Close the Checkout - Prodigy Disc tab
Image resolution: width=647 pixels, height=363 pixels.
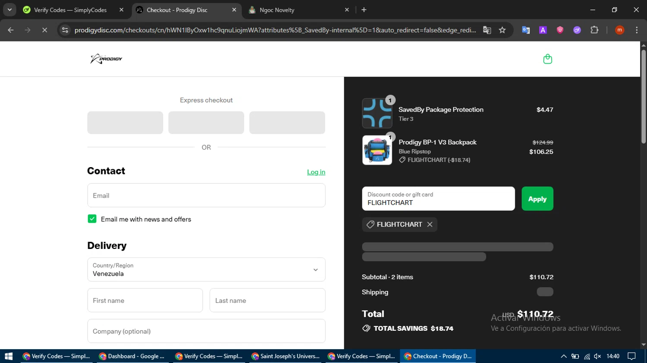pos(234,10)
